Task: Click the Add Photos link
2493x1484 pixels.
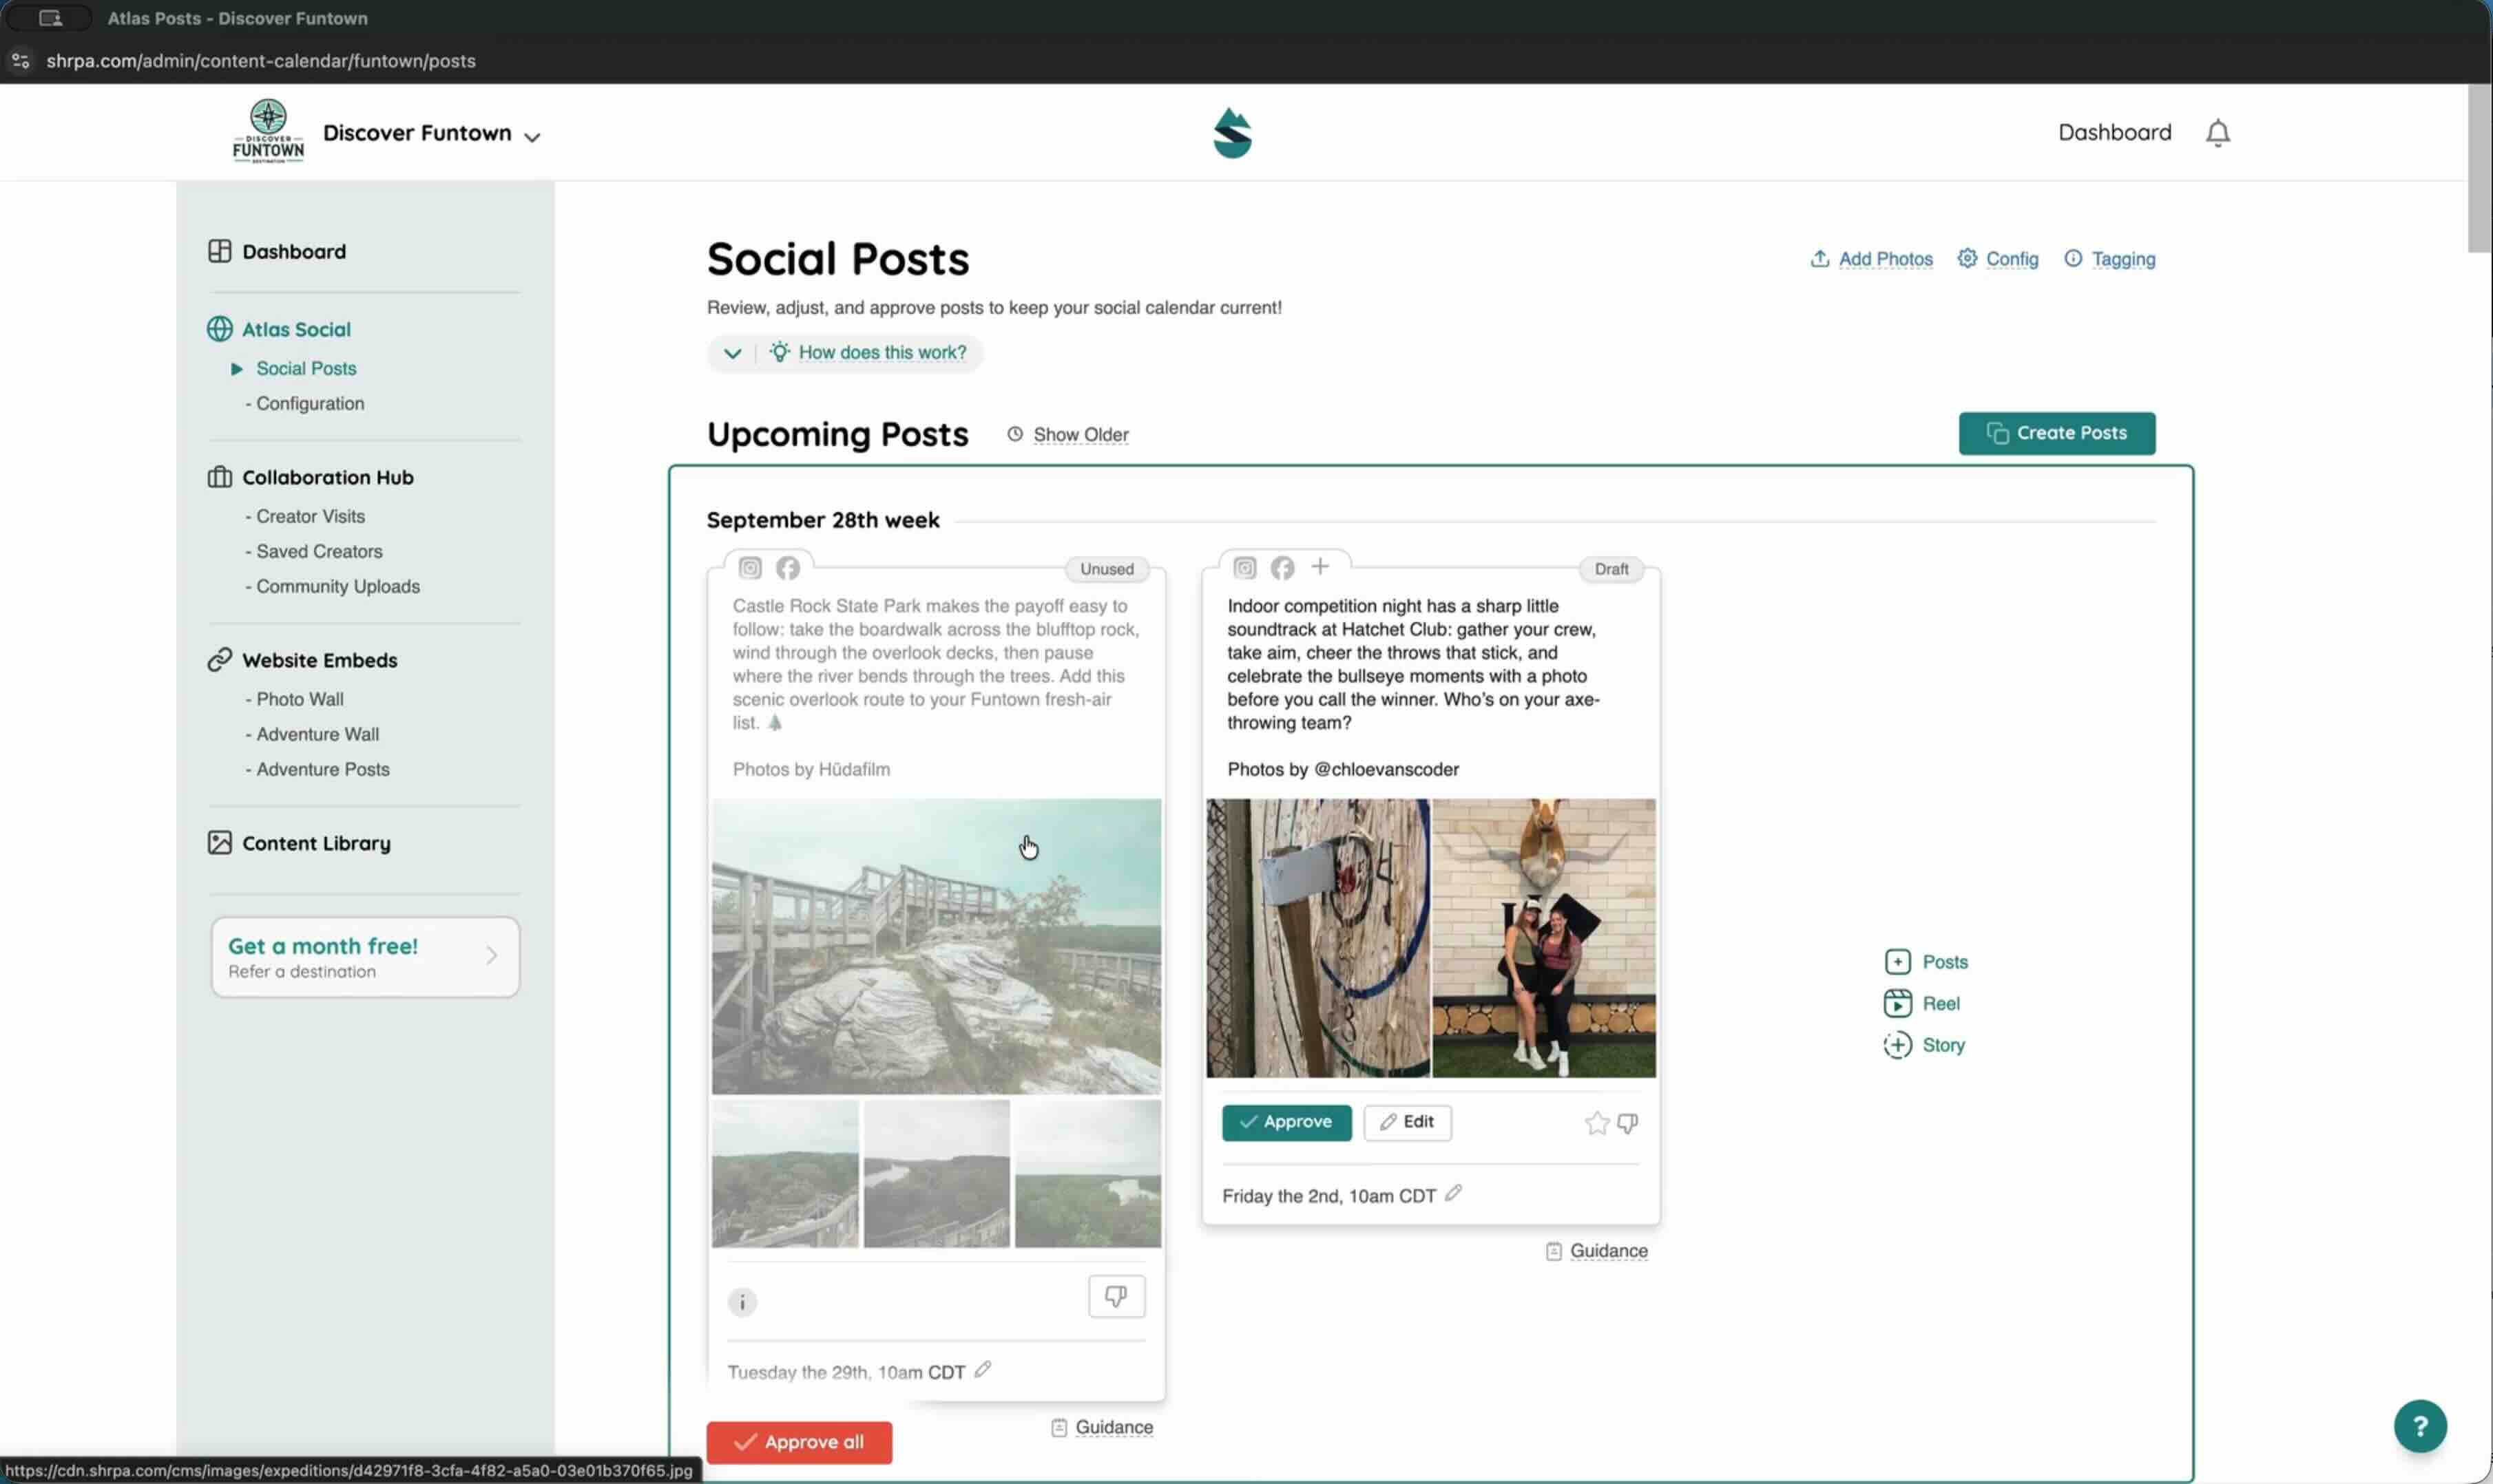Action: [1870, 259]
